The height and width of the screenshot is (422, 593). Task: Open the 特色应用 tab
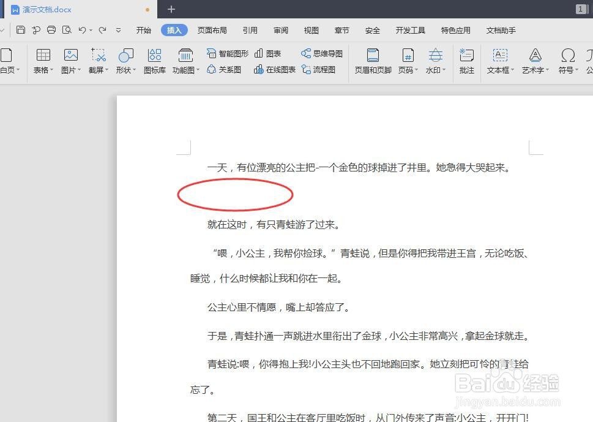pyautogui.click(x=456, y=30)
